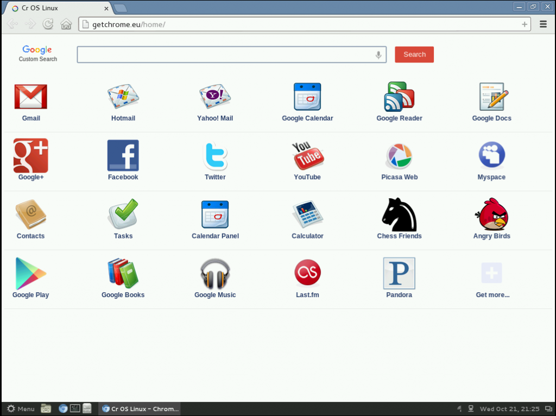This screenshot has width=556, height=416.
Task: Open the Pandora icon
Action: click(399, 273)
